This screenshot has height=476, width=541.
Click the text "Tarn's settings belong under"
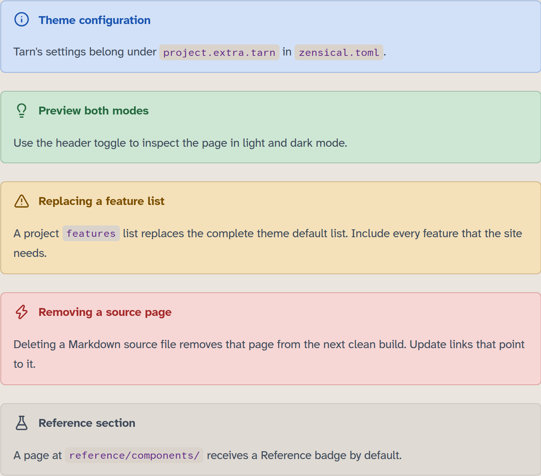pyautogui.click(x=85, y=52)
